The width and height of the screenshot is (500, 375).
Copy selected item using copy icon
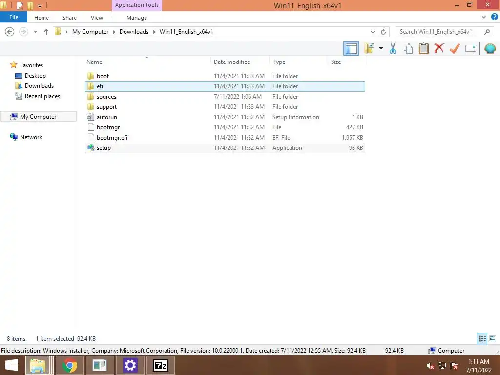coord(408,48)
